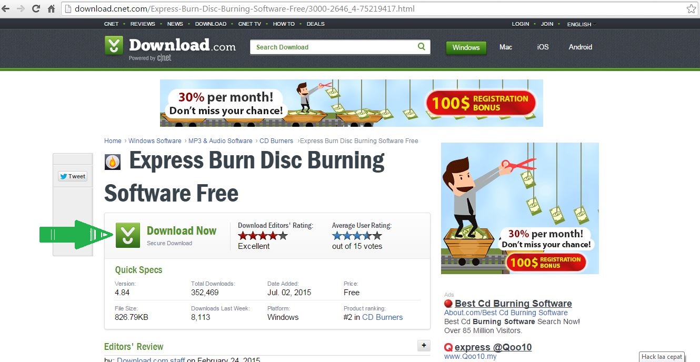Image resolution: width=700 pixels, height=362 pixels.
Task: Open the ENGLISH language dropdown
Action: coord(581,24)
